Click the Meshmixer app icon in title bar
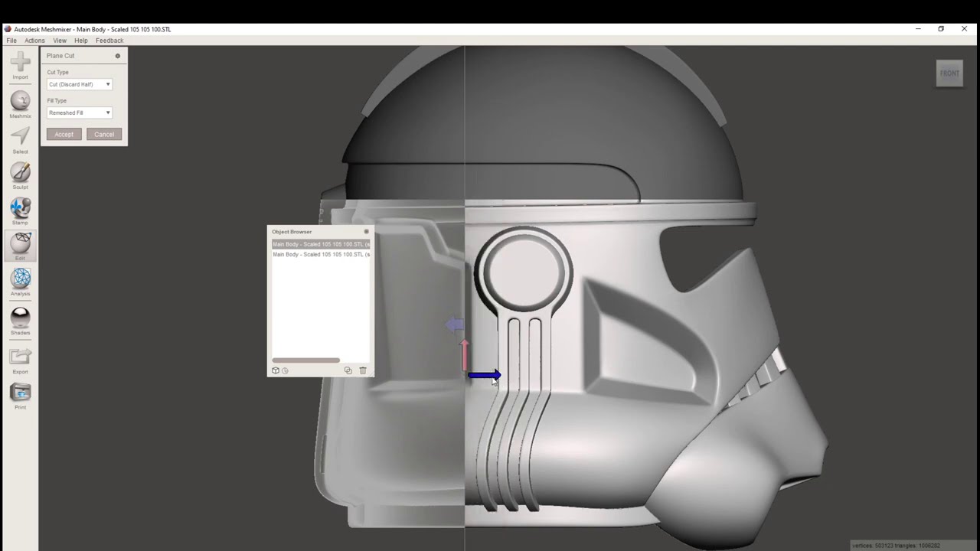980x551 pixels. [8, 29]
